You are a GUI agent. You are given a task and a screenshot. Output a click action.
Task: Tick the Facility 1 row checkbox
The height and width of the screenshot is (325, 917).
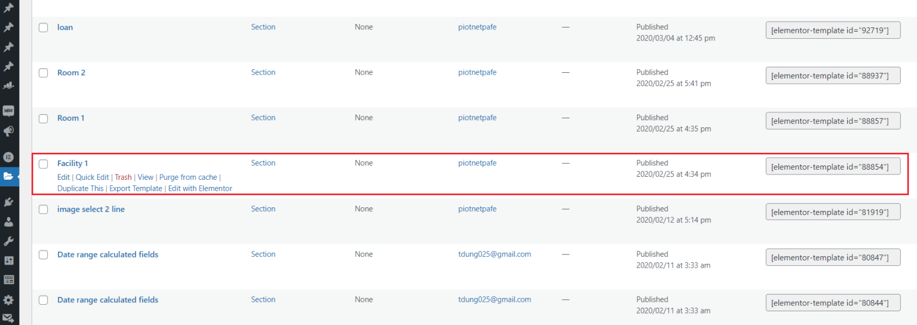44,164
